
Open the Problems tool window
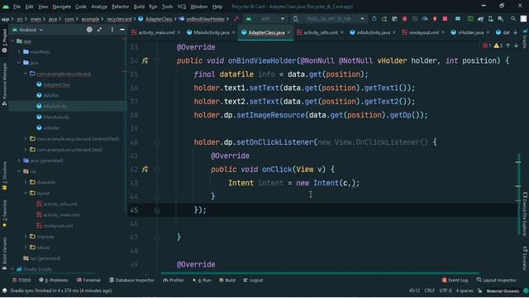[54, 280]
